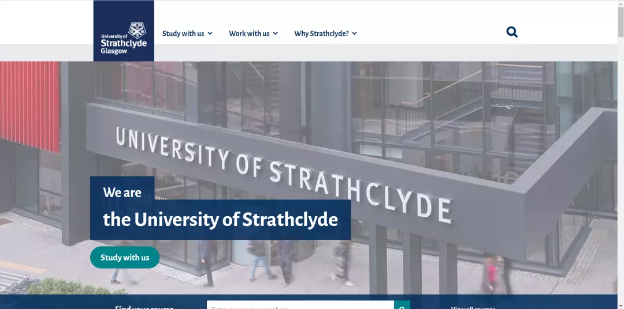This screenshot has height=309, width=624.
Task: Open the Why Strathclyde? menu
Action: pos(325,33)
